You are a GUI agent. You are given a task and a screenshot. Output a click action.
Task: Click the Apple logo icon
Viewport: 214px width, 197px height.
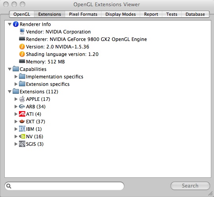(x=22, y=99)
